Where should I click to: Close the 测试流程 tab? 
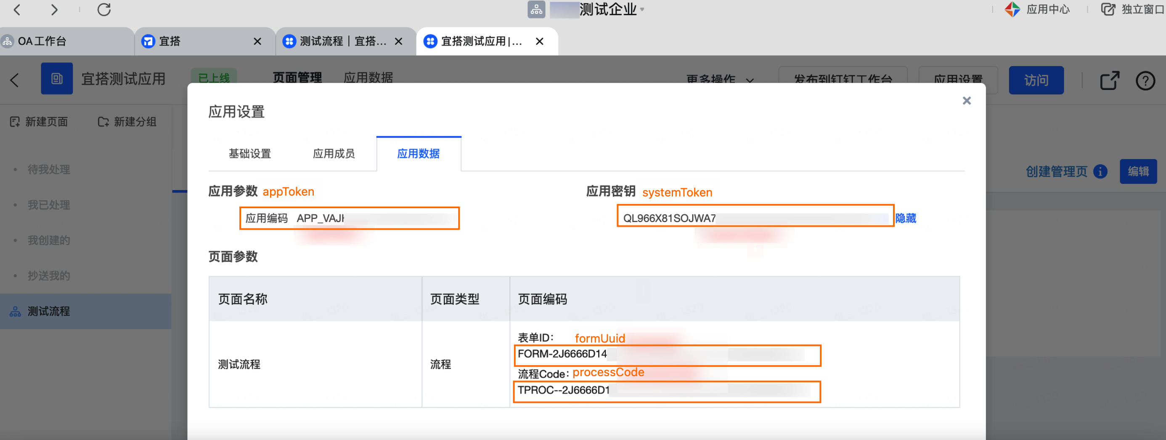398,42
